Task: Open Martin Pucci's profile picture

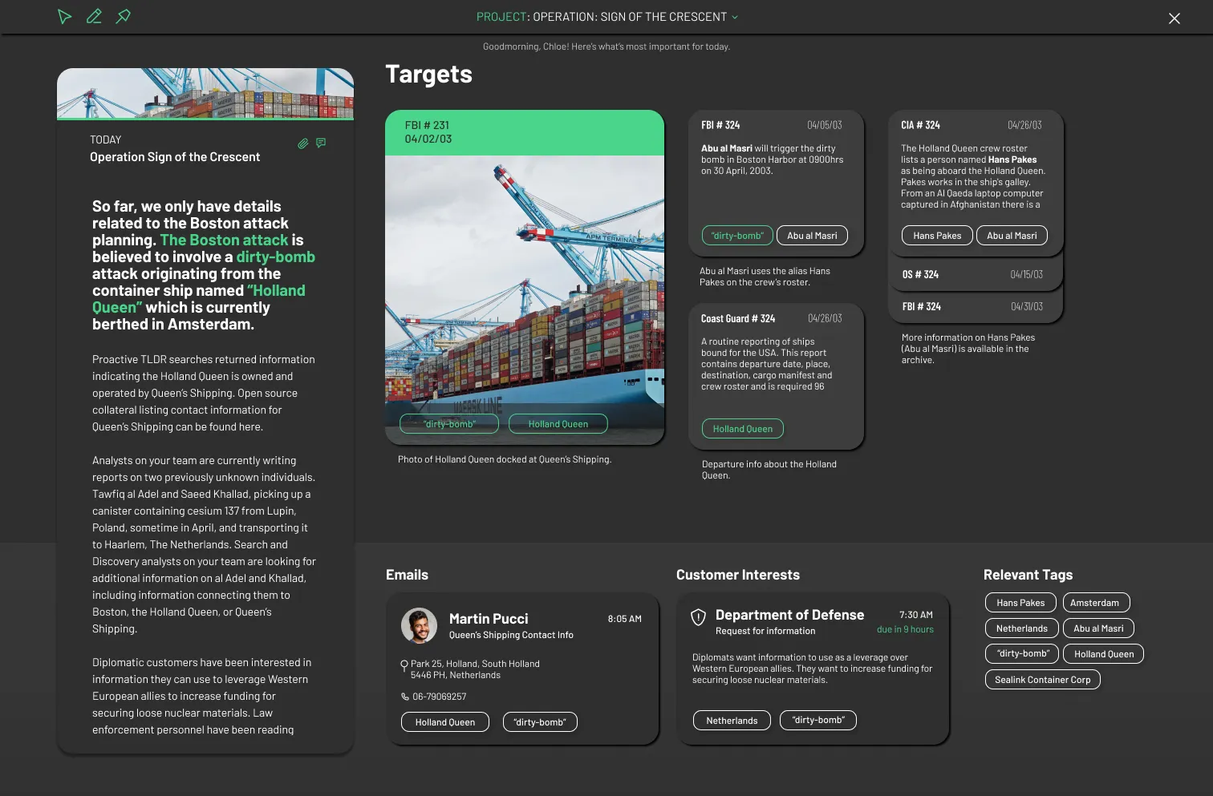Action: 419,626
